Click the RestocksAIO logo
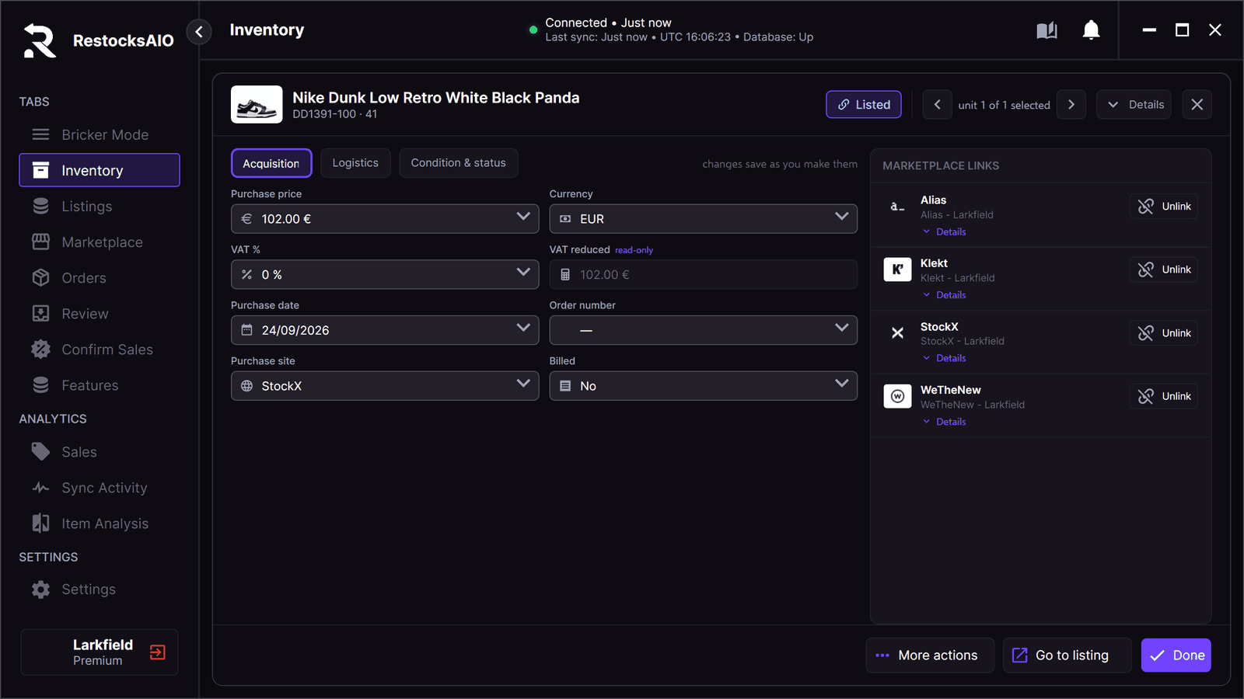Screen dimensions: 1244x699 pos(40,40)
